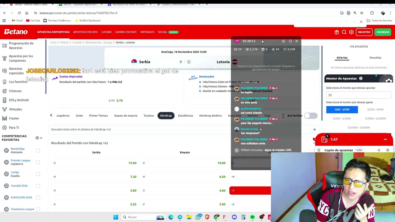The image size is (395, 222).
Task: Share the bet slip coupon
Action: click(379, 150)
